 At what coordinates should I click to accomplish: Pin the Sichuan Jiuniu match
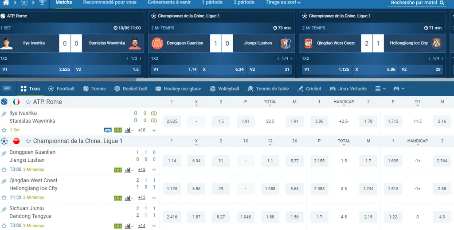tap(4, 210)
